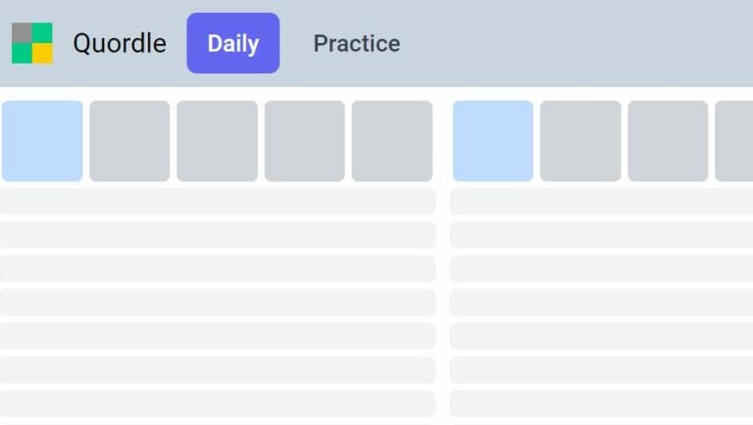Click fifth gray tile of the first board
The image size is (753, 425).
pos(392,141)
